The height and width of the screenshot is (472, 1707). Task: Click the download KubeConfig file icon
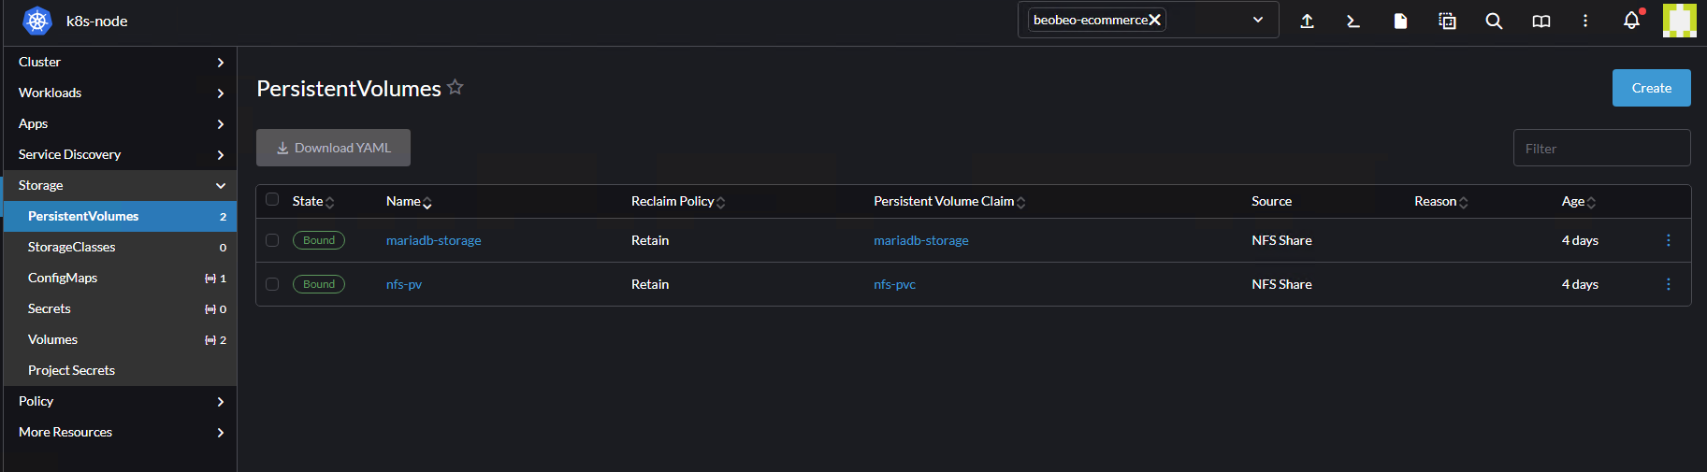[1400, 21]
